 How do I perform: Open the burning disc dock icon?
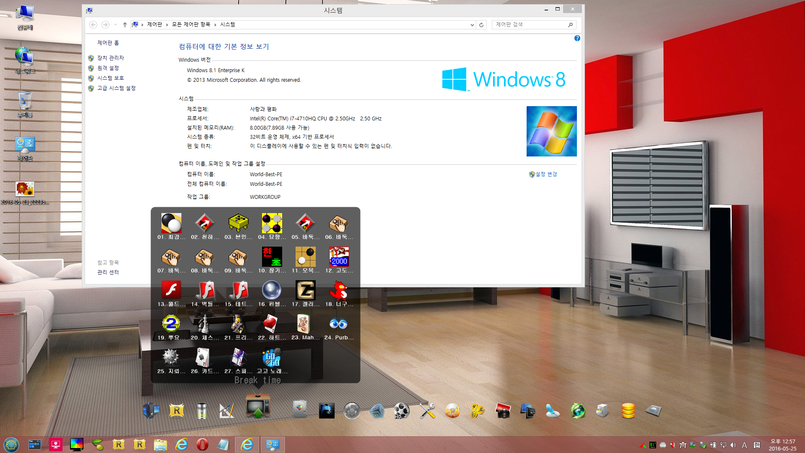[x=452, y=411]
